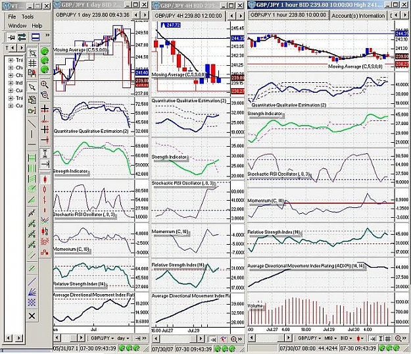
Task: Open chart type candle dropdown in 1 hour chart
Action: pos(360,338)
